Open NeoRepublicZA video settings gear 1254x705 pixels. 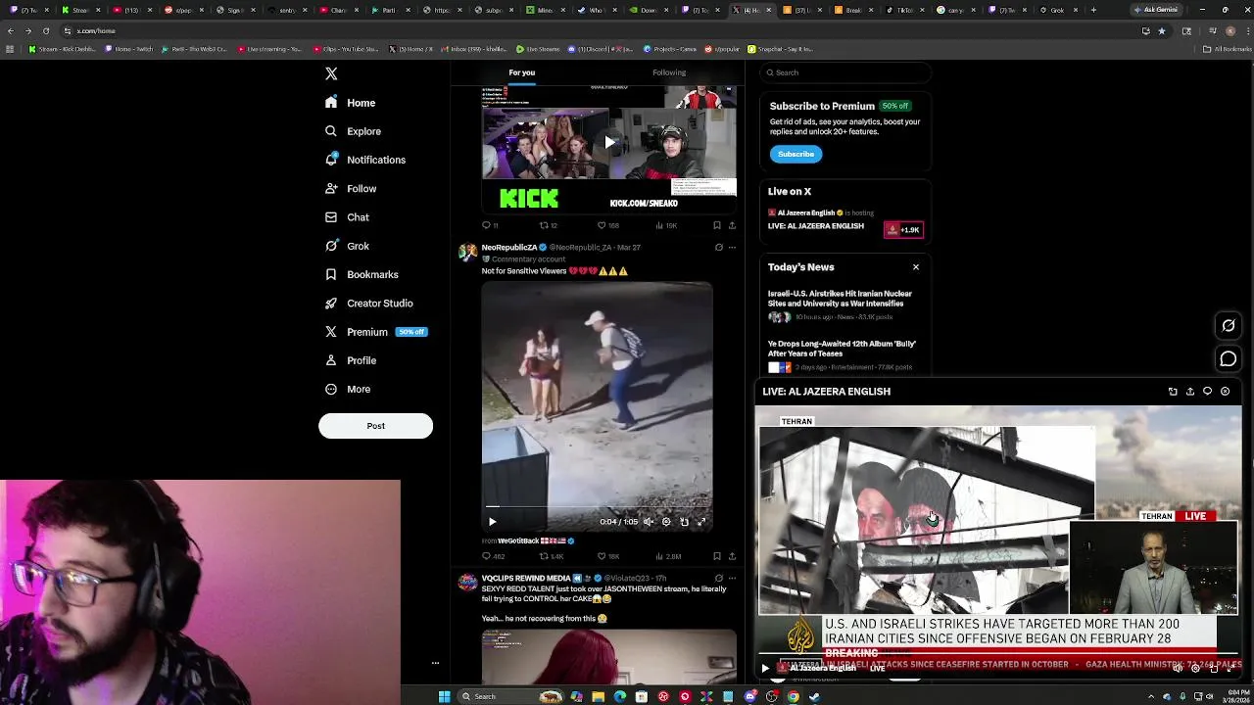coord(666,522)
